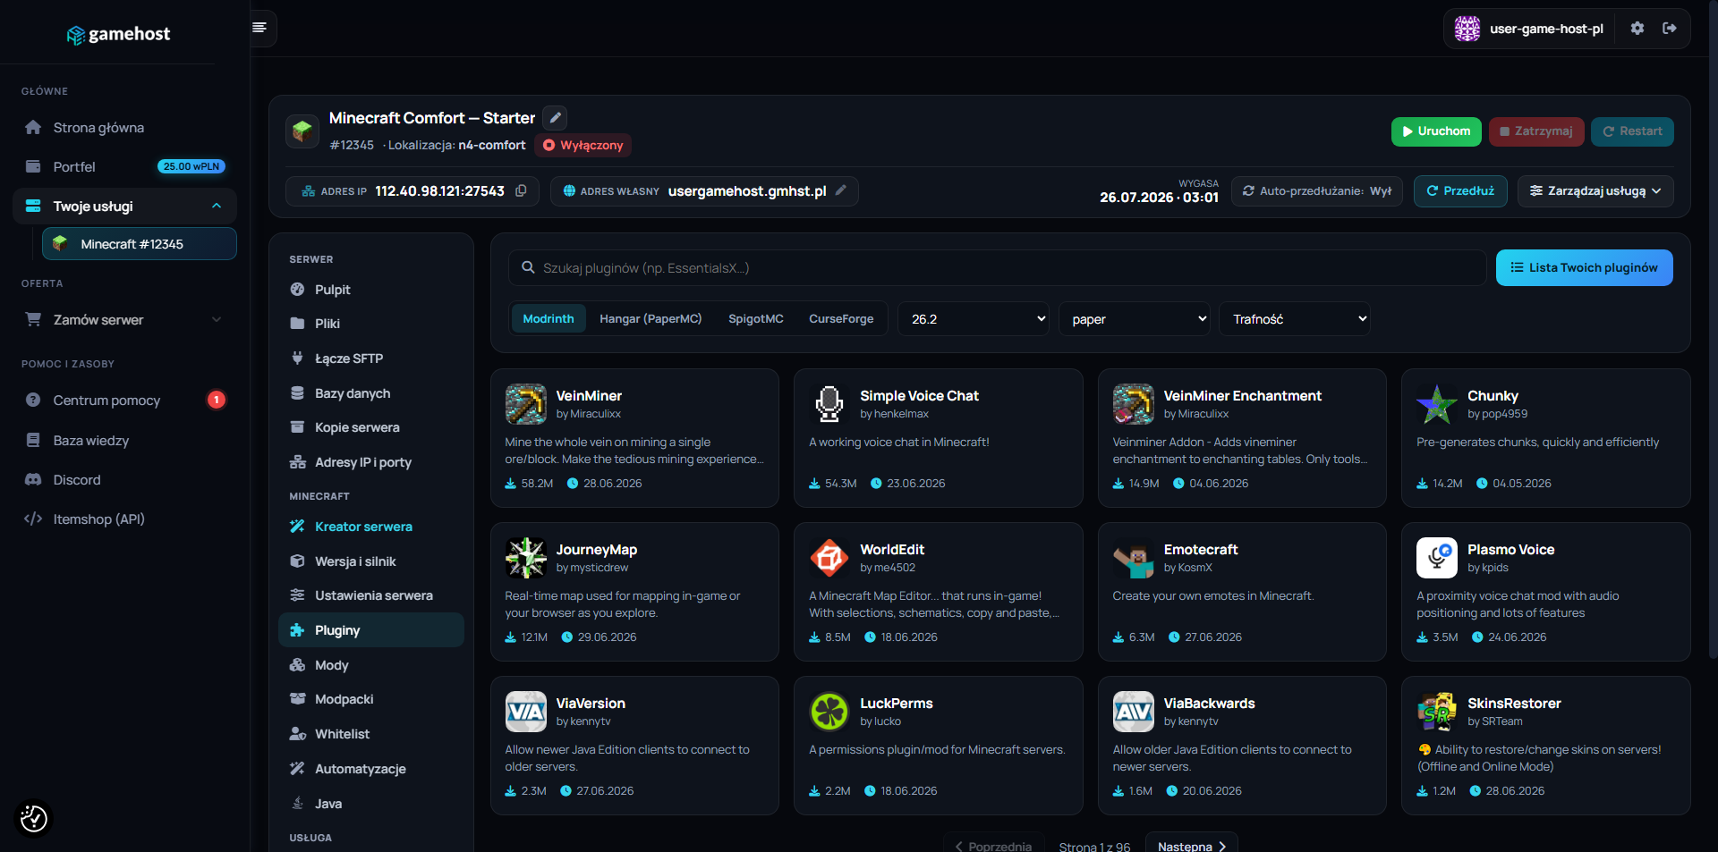Viewport: 1718px width, 852px height.
Task: Open Łącze SFTP section
Action: [371, 359]
